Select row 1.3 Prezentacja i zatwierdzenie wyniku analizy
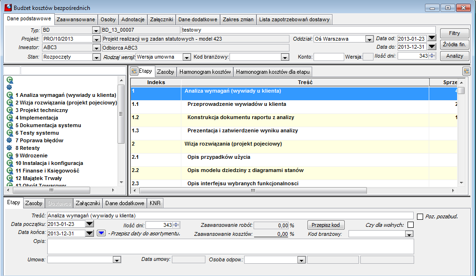This screenshot has height=276, width=476. 294,133
